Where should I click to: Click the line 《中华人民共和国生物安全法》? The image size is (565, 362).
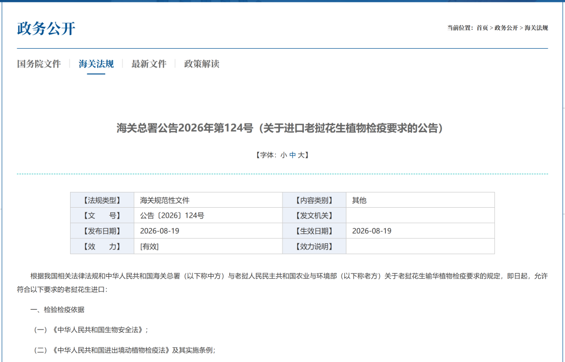tap(91, 330)
